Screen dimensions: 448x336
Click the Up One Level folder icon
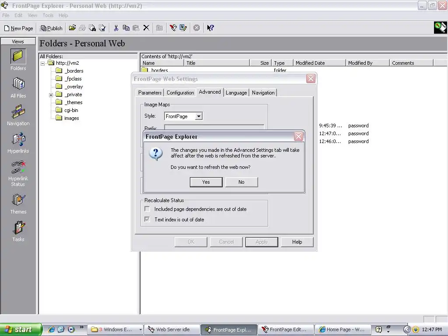tap(159, 28)
